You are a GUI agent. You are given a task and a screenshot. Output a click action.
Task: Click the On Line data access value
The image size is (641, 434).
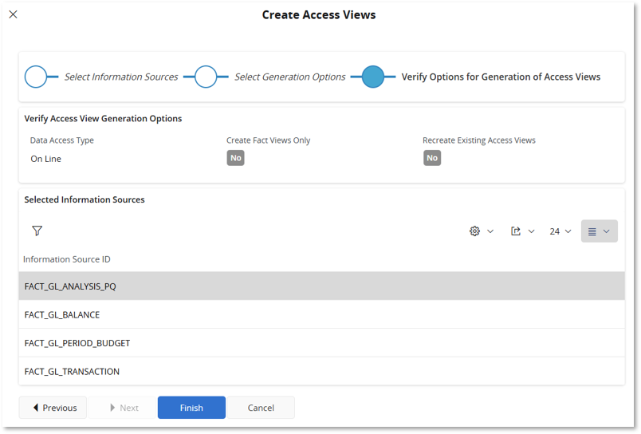(x=45, y=159)
